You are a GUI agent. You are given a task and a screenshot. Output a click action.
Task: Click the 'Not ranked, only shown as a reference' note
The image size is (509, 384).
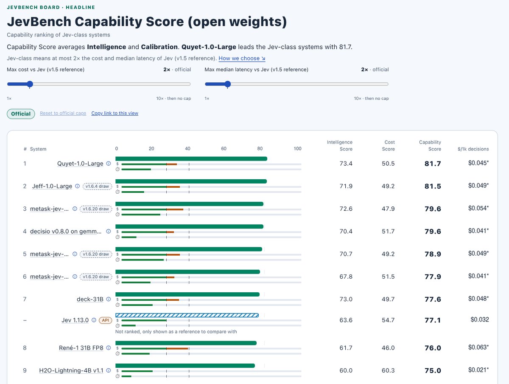(x=176, y=331)
